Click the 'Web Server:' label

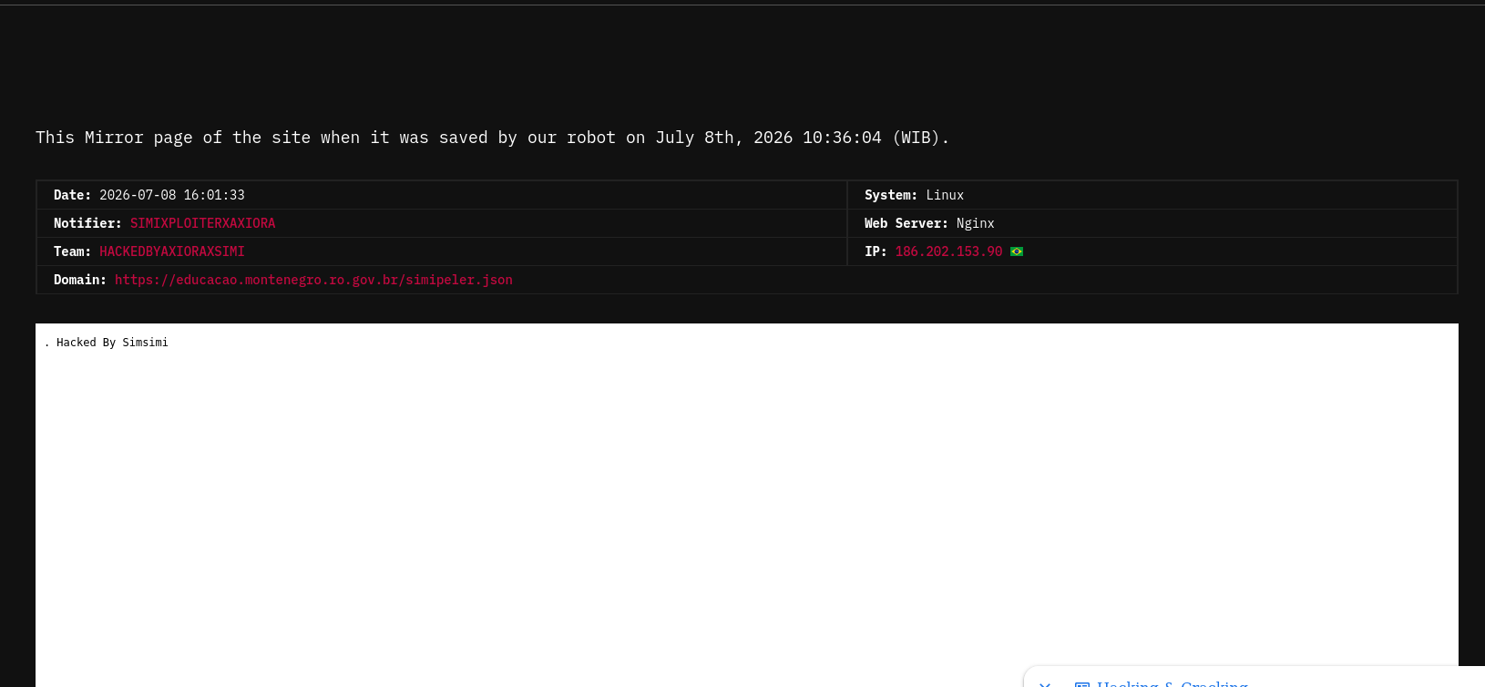click(x=906, y=223)
